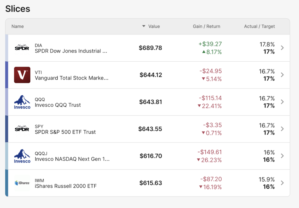This screenshot has width=299, height=208.
Task: Click the SPDR logo for DIA
Action: pyautogui.click(x=22, y=48)
